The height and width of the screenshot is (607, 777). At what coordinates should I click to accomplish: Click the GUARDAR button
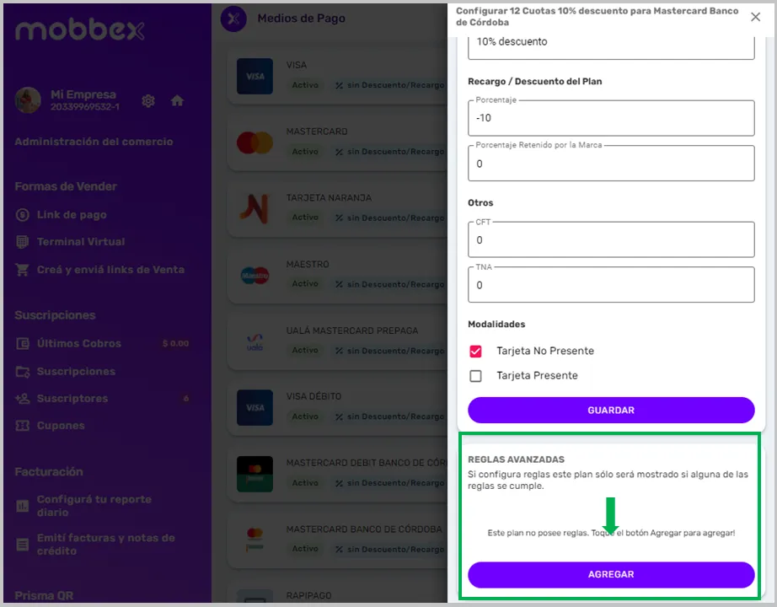(x=611, y=410)
